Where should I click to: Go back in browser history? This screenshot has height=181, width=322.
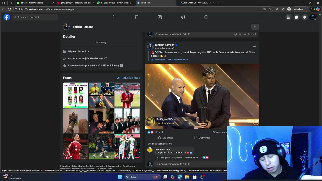click(3, 9)
